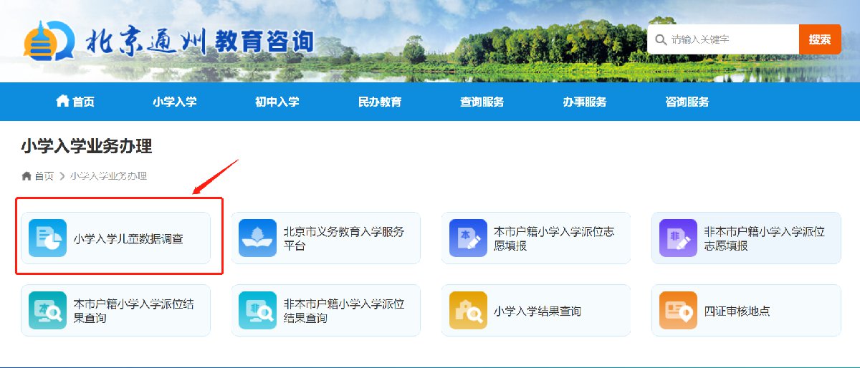The height and width of the screenshot is (368, 860).
Task: Click the 北京通州 教育咨询 site title
Action: [x=199, y=42]
